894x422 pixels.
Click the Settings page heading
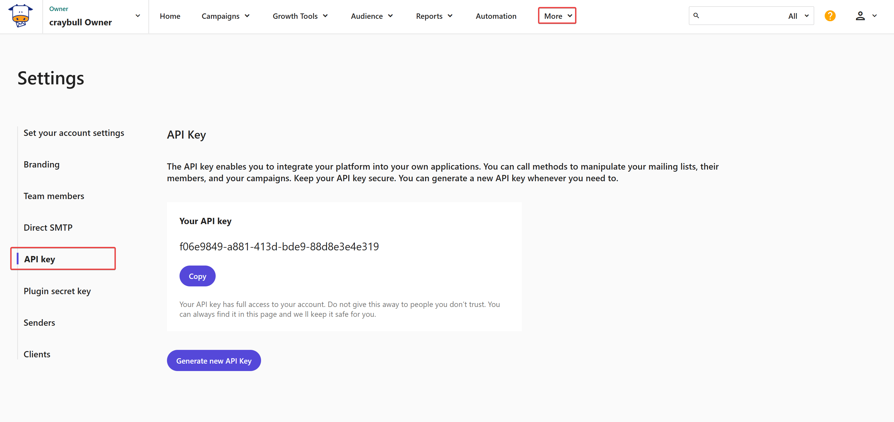[x=51, y=78]
